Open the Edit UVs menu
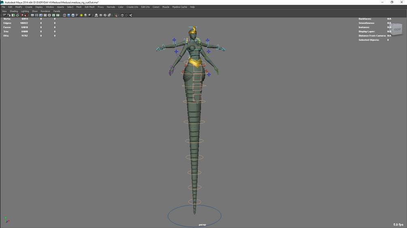Image resolution: width=407 pixels, height=228 pixels. pos(145,7)
